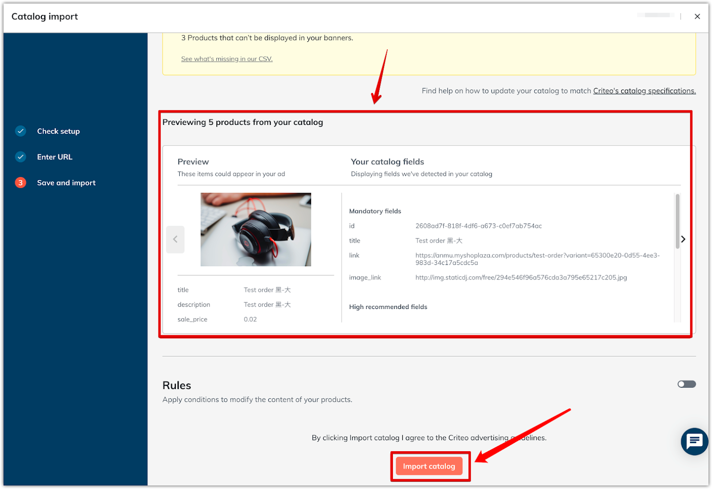Click the High recommended fields heading
This screenshot has width=712, height=489.
pos(388,307)
